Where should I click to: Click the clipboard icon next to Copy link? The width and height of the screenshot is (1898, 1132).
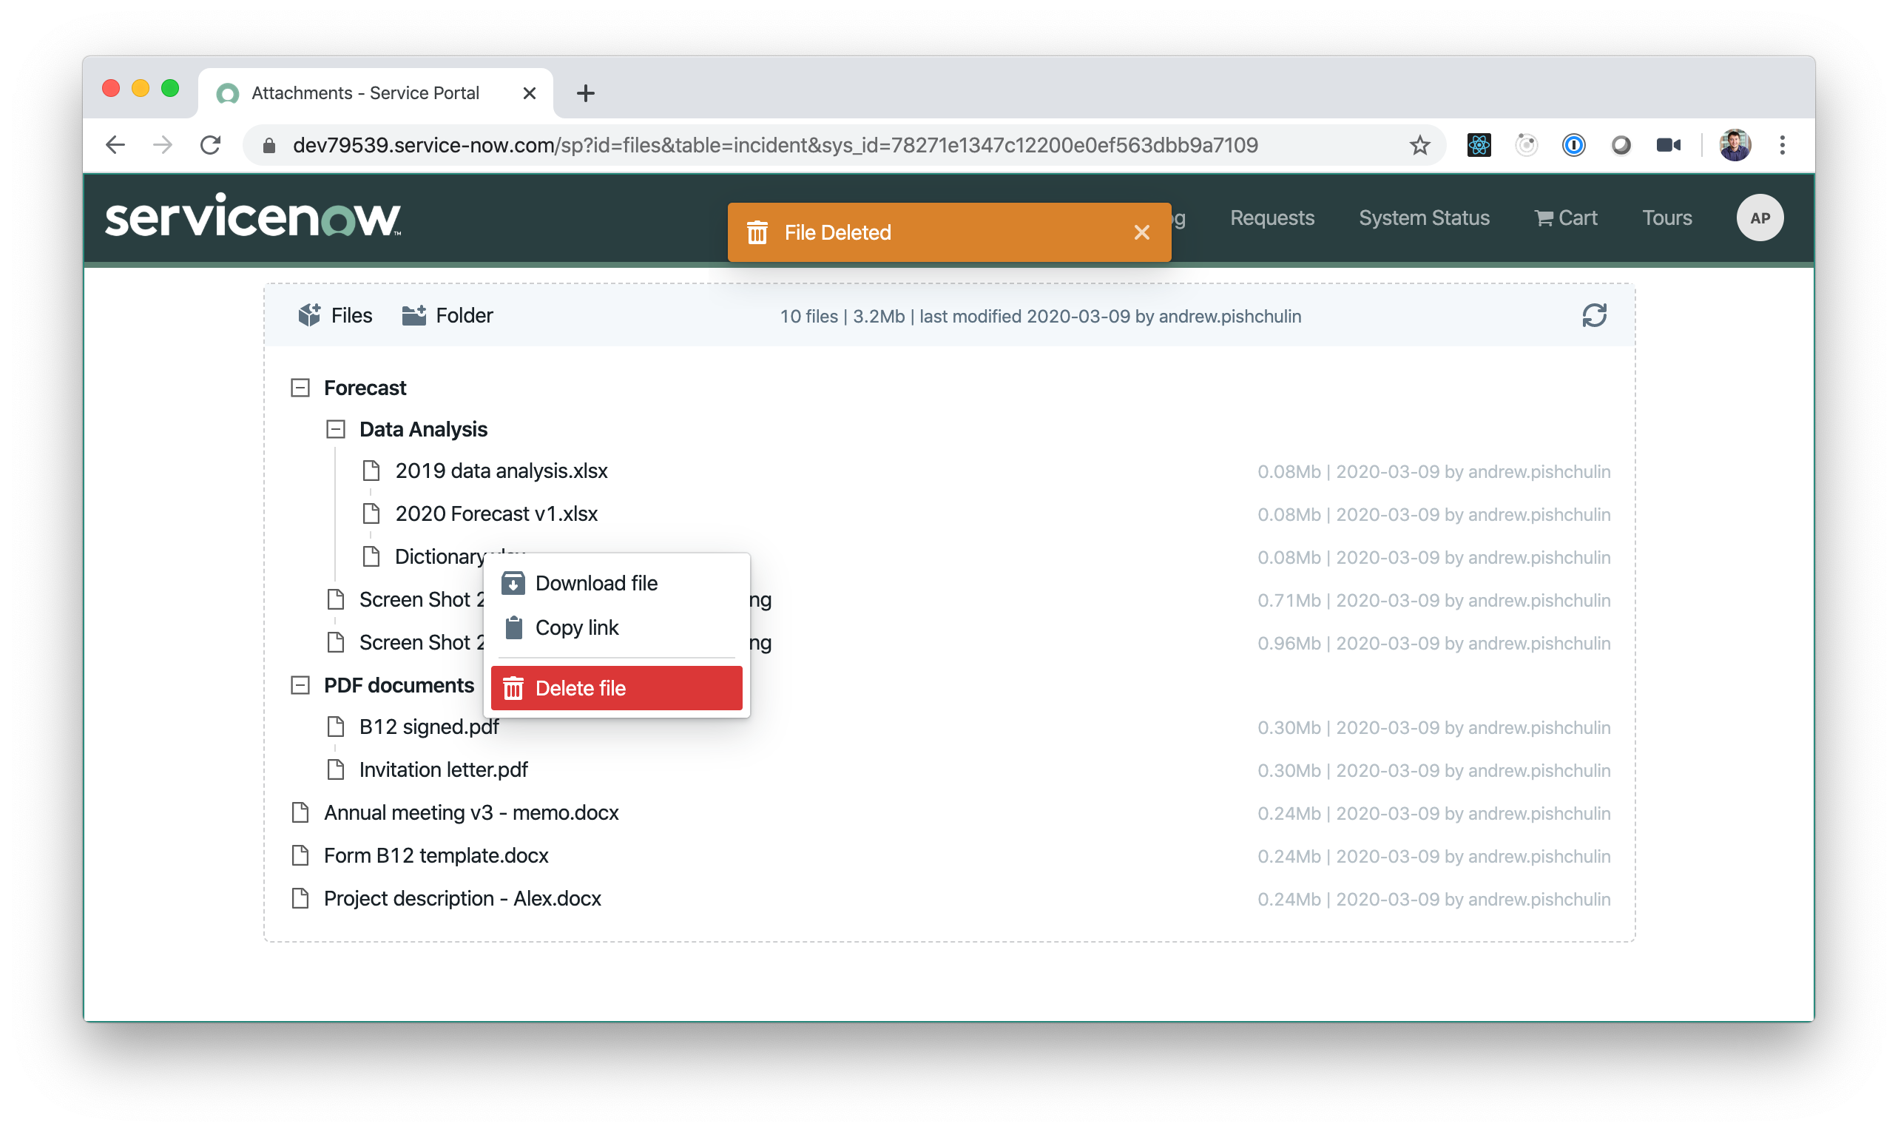513,627
